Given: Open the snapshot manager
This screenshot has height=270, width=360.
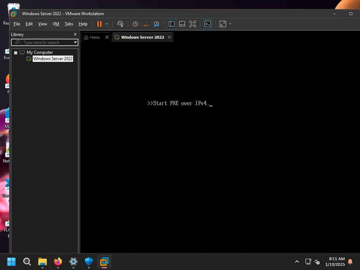Looking at the screenshot, I should [156, 24].
